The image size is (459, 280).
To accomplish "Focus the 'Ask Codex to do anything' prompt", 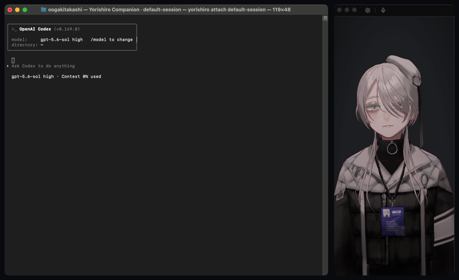I will pyautogui.click(x=43, y=66).
